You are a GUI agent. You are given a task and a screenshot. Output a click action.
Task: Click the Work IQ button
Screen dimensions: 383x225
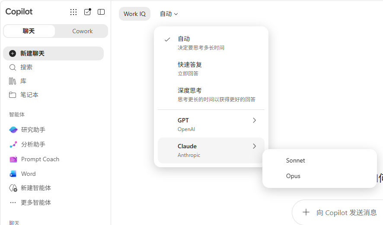[134, 14]
